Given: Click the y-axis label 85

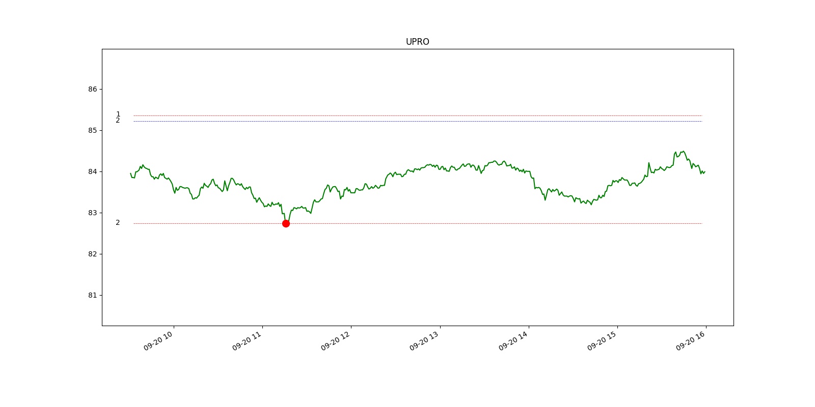Looking at the screenshot, I should (92, 130).
